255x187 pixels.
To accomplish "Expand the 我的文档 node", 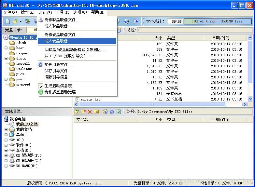I will point(6,129).
